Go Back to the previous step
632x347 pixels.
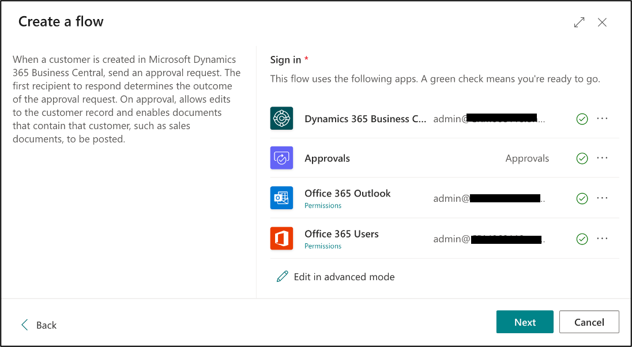click(39, 325)
